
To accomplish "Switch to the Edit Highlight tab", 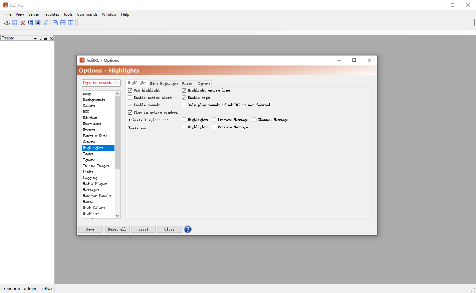I will pyautogui.click(x=164, y=84).
